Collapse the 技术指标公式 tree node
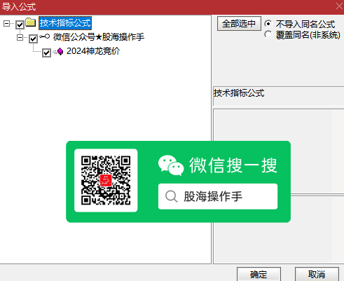This screenshot has width=344, height=281. click(x=6, y=23)
